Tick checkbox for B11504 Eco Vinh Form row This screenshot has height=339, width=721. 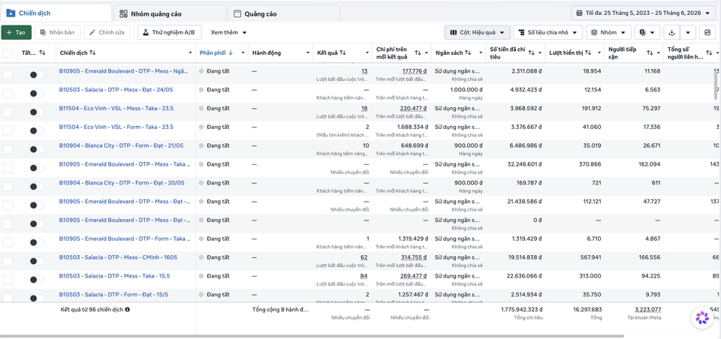8,131
